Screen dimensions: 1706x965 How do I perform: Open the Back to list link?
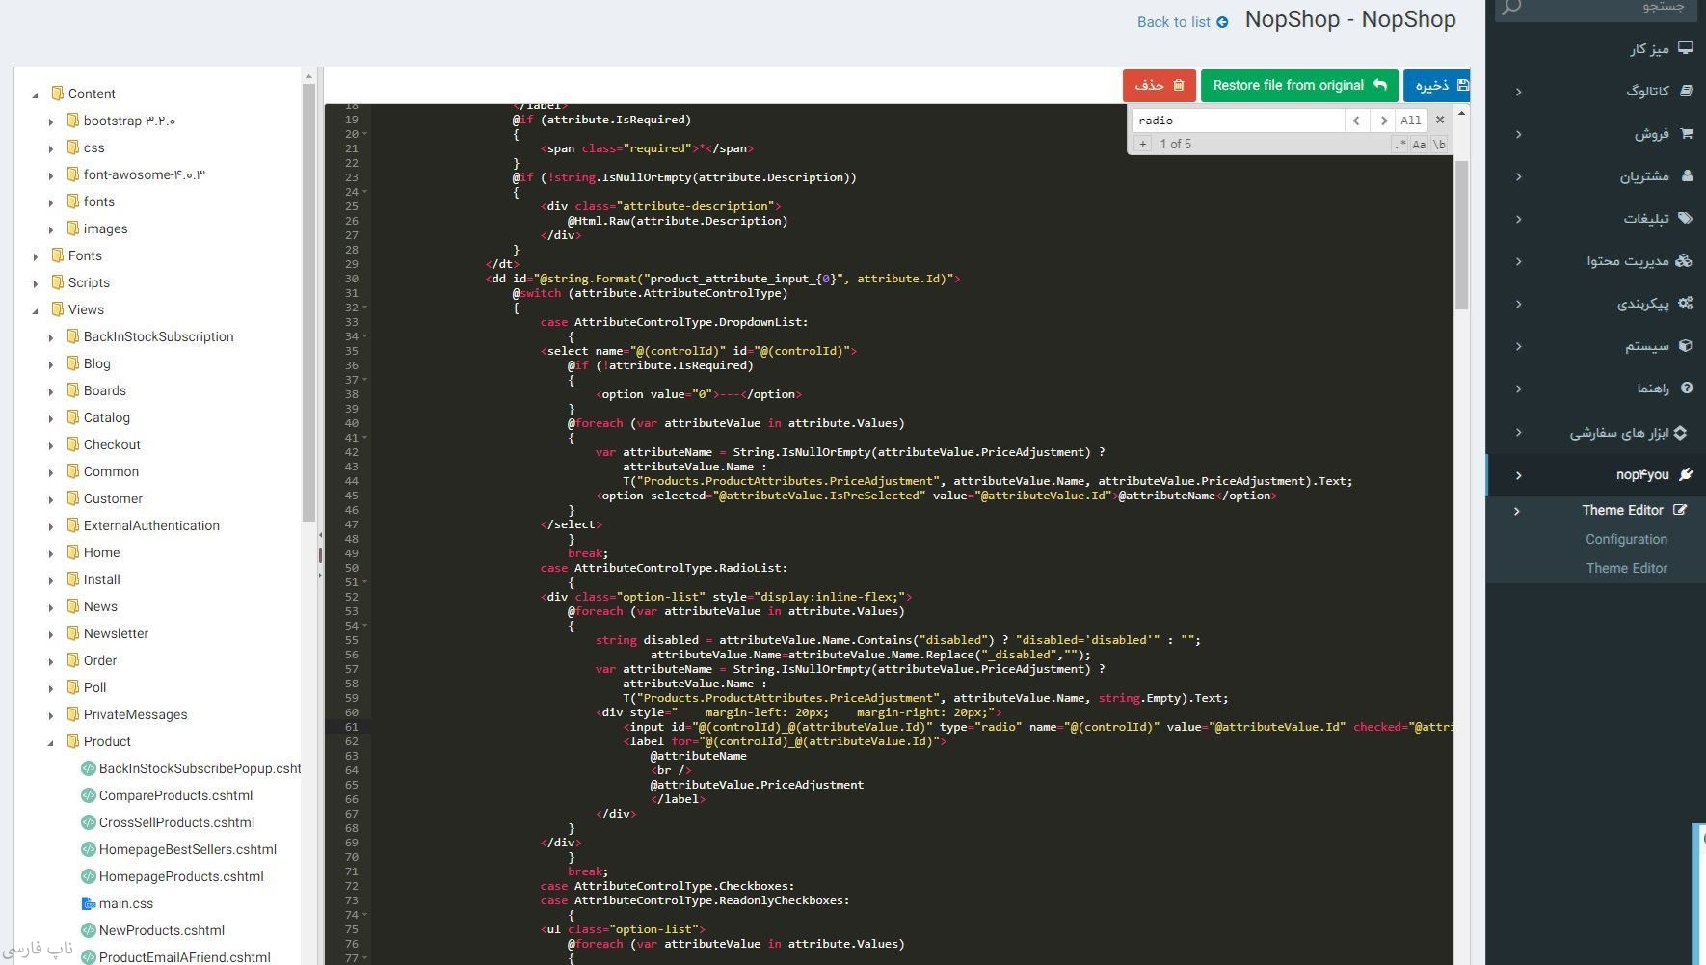point(1182,22)
